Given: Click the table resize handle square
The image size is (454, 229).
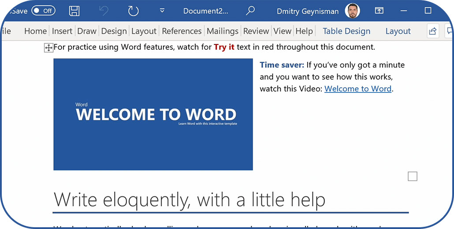Looking at the screenshot, I should coord(413,177).
